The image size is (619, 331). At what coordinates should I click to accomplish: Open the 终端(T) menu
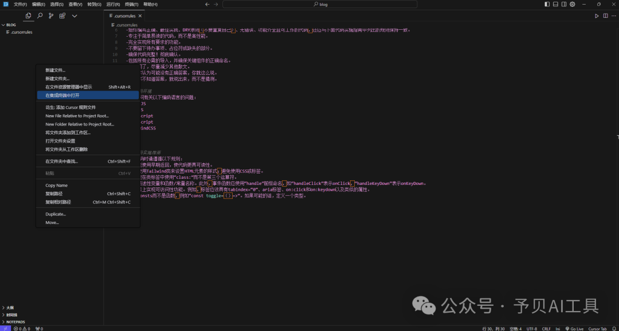tap(131, 5)
